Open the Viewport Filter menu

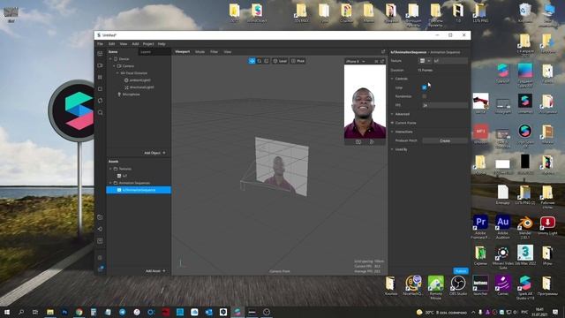point(214,52)
